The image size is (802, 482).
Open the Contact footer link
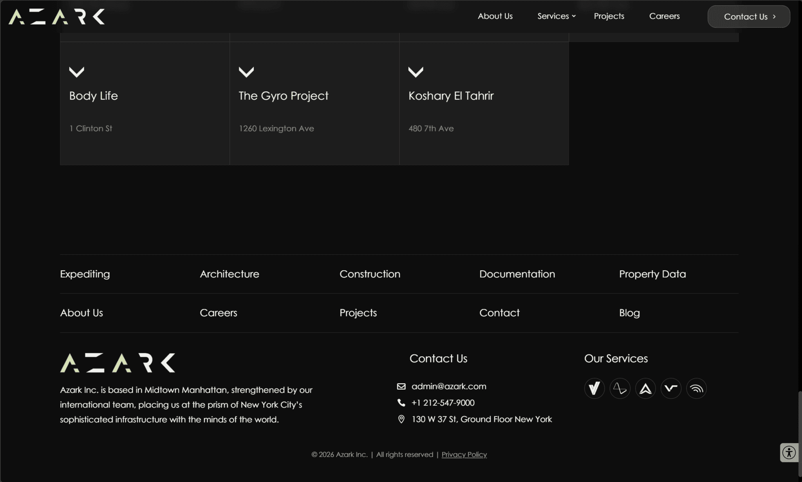tap(500, 313)
